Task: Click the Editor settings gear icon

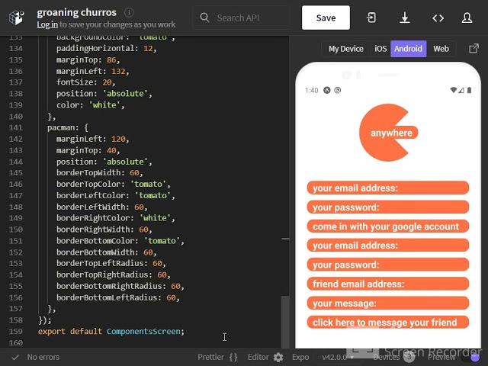Action: pos(278,358)
